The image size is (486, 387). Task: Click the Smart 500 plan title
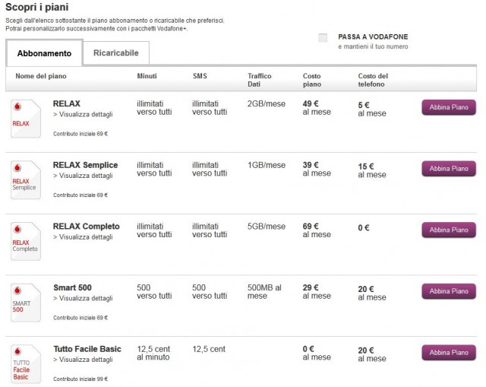tap(72, 287)
